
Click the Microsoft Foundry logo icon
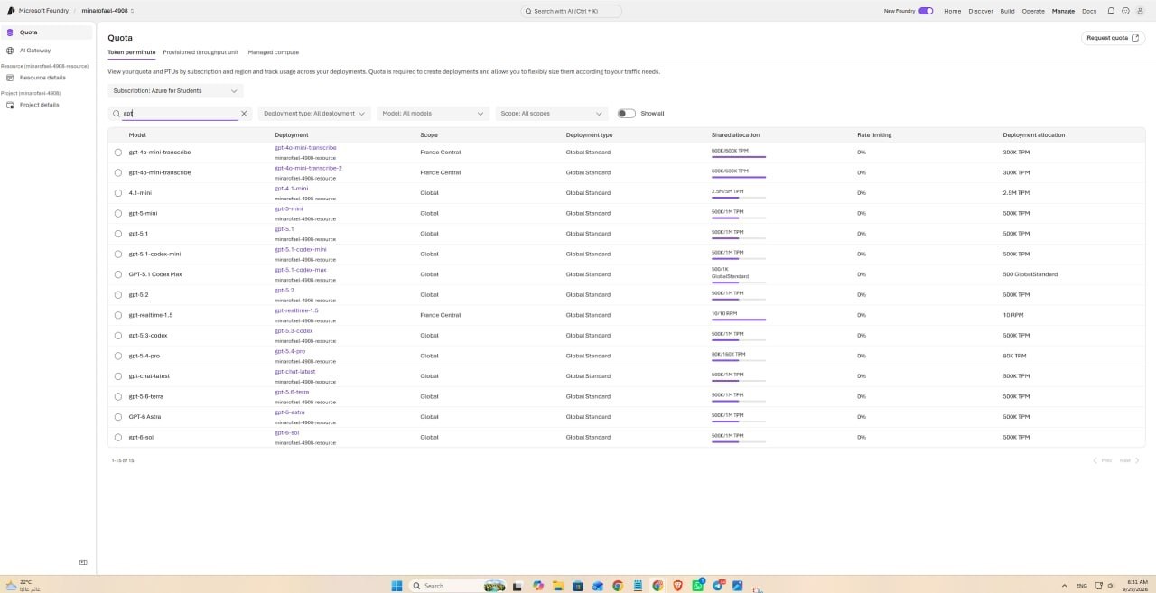tap(10, 11)
